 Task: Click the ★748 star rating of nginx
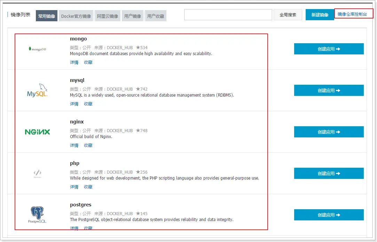(x=142, y=130)
